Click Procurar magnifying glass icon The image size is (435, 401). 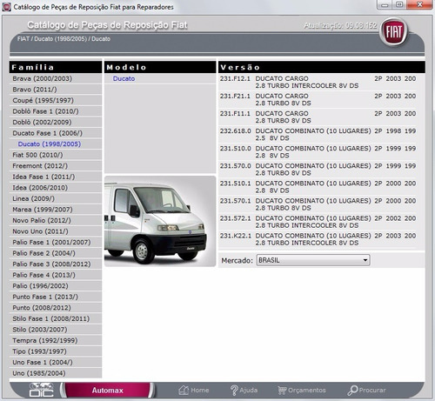(x=352, y=391)
